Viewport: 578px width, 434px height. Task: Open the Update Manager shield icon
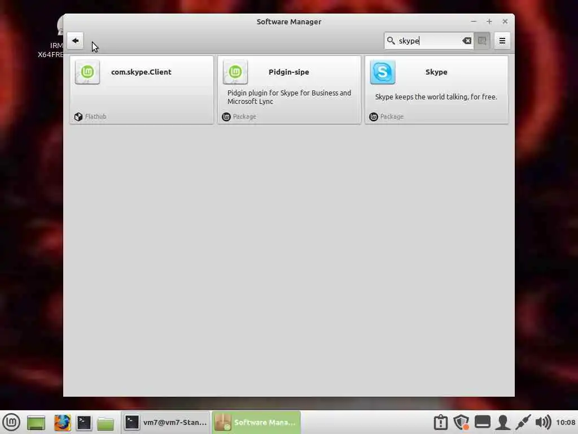[x=461, y=423]
